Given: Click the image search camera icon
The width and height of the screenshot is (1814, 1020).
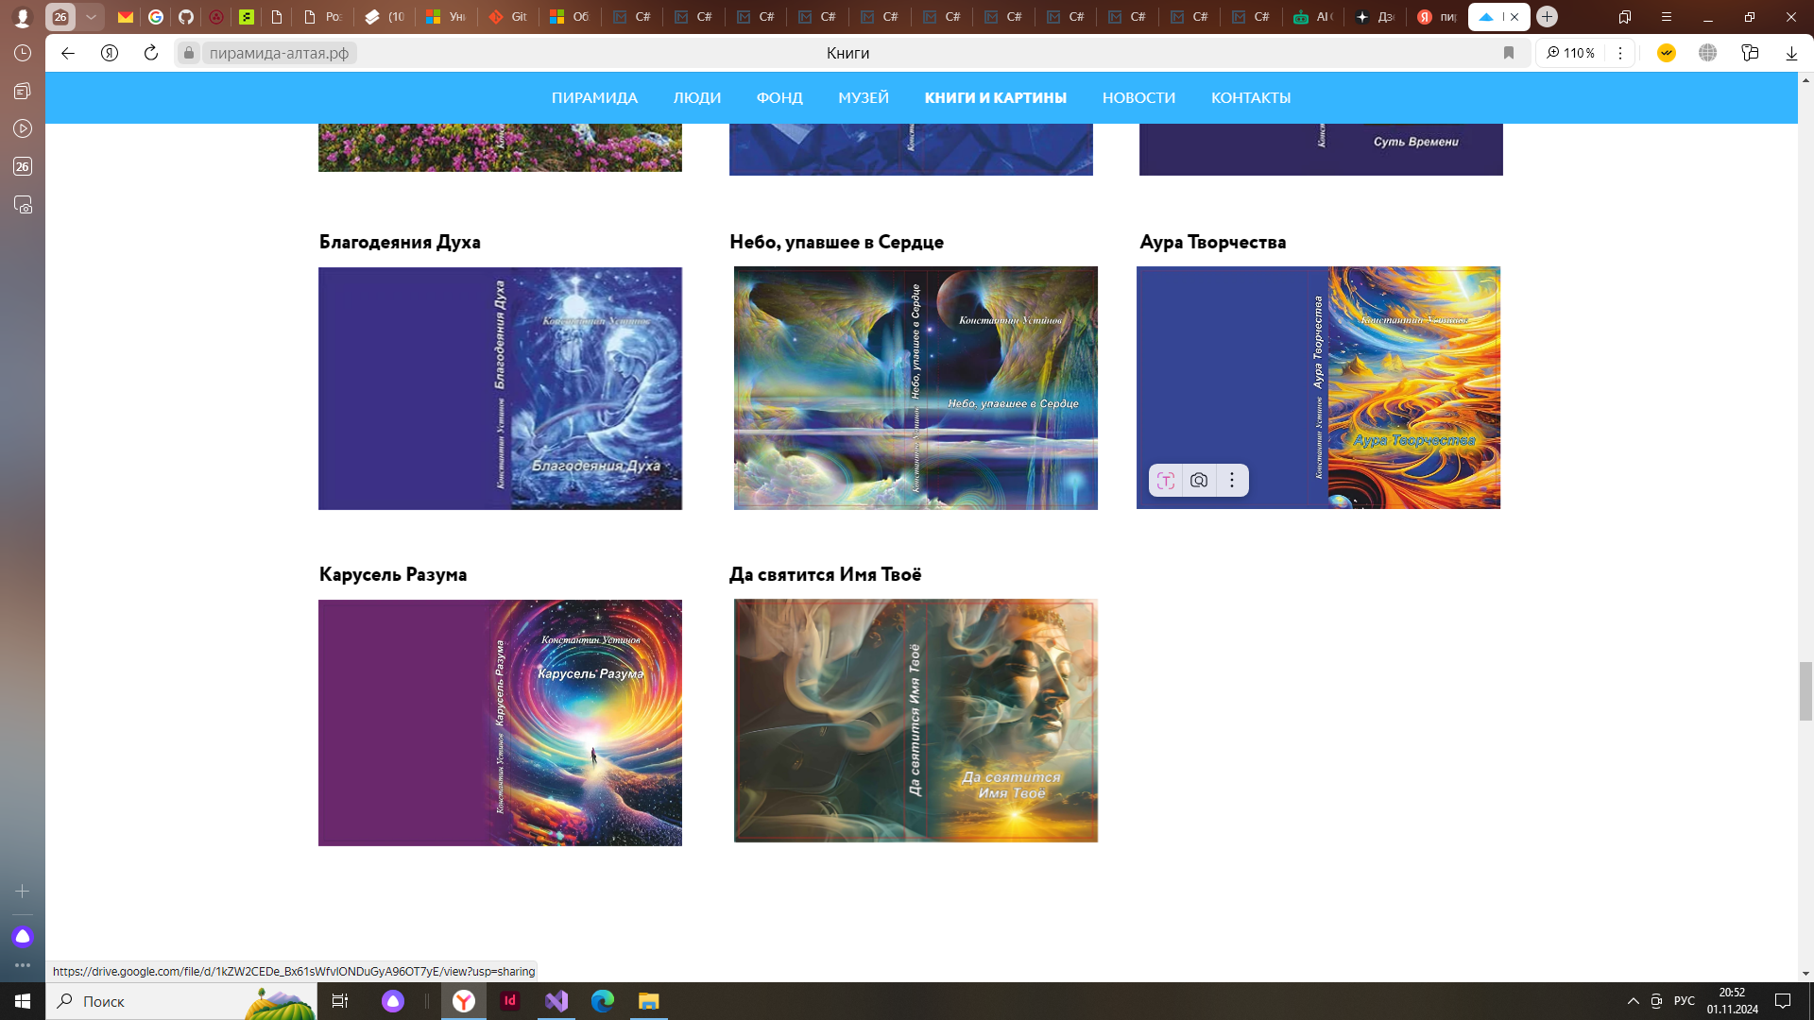Looking at the screenshot, I should 1199,481.
